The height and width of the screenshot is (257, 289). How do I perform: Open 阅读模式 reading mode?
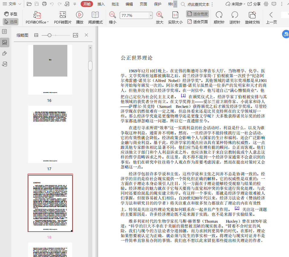95,15
